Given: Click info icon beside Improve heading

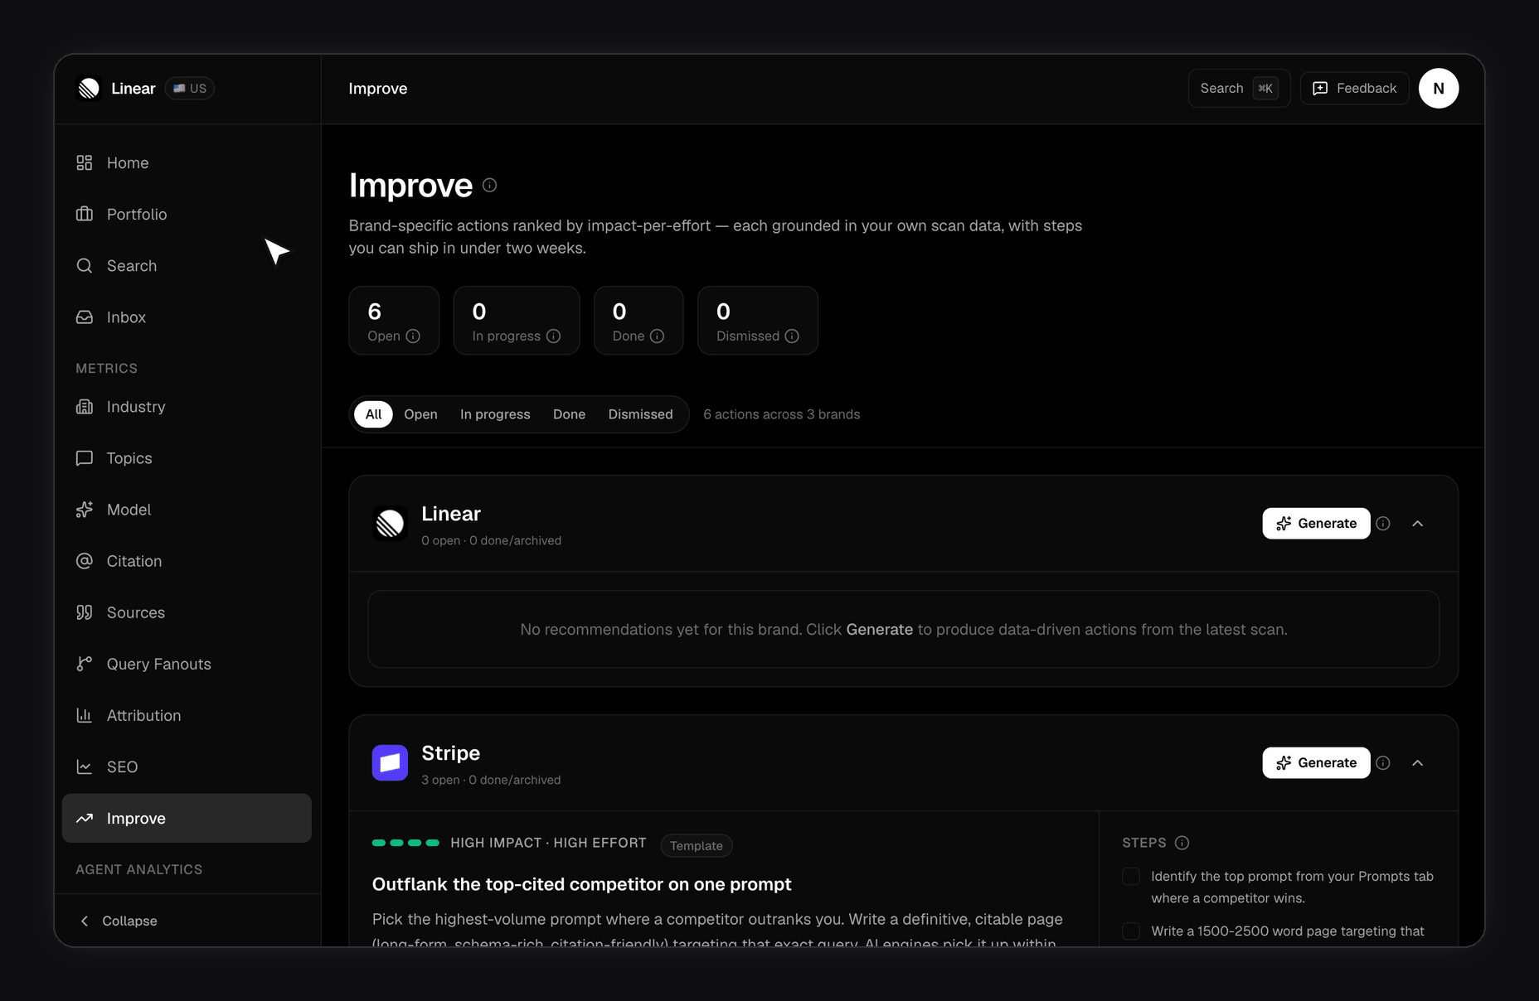Looking at the screenshot, I should [x=490, y=185].
